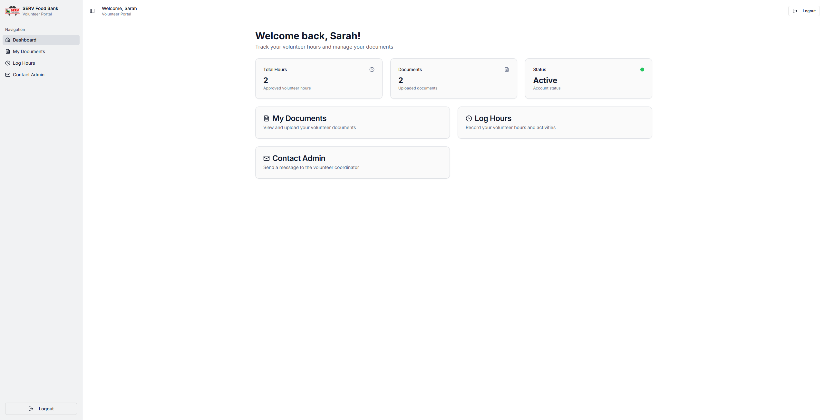The image size is (825, 420).
Task: Click the home icon next to Dashboard
Action: point(8,40)
